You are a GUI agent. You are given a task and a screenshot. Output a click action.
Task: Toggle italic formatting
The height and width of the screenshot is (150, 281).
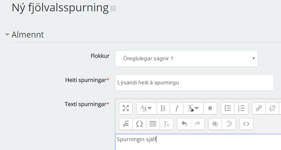pyautogui.click(x=177, y=109)
